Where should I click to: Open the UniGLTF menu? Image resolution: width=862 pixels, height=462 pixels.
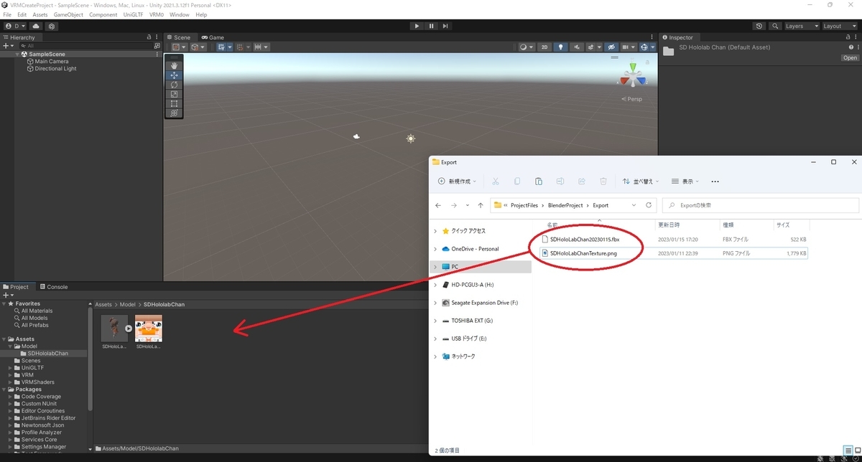click(133, 14)
